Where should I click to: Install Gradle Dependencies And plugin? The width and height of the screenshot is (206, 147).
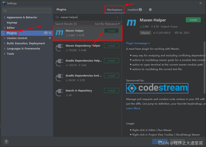(112, 76)
